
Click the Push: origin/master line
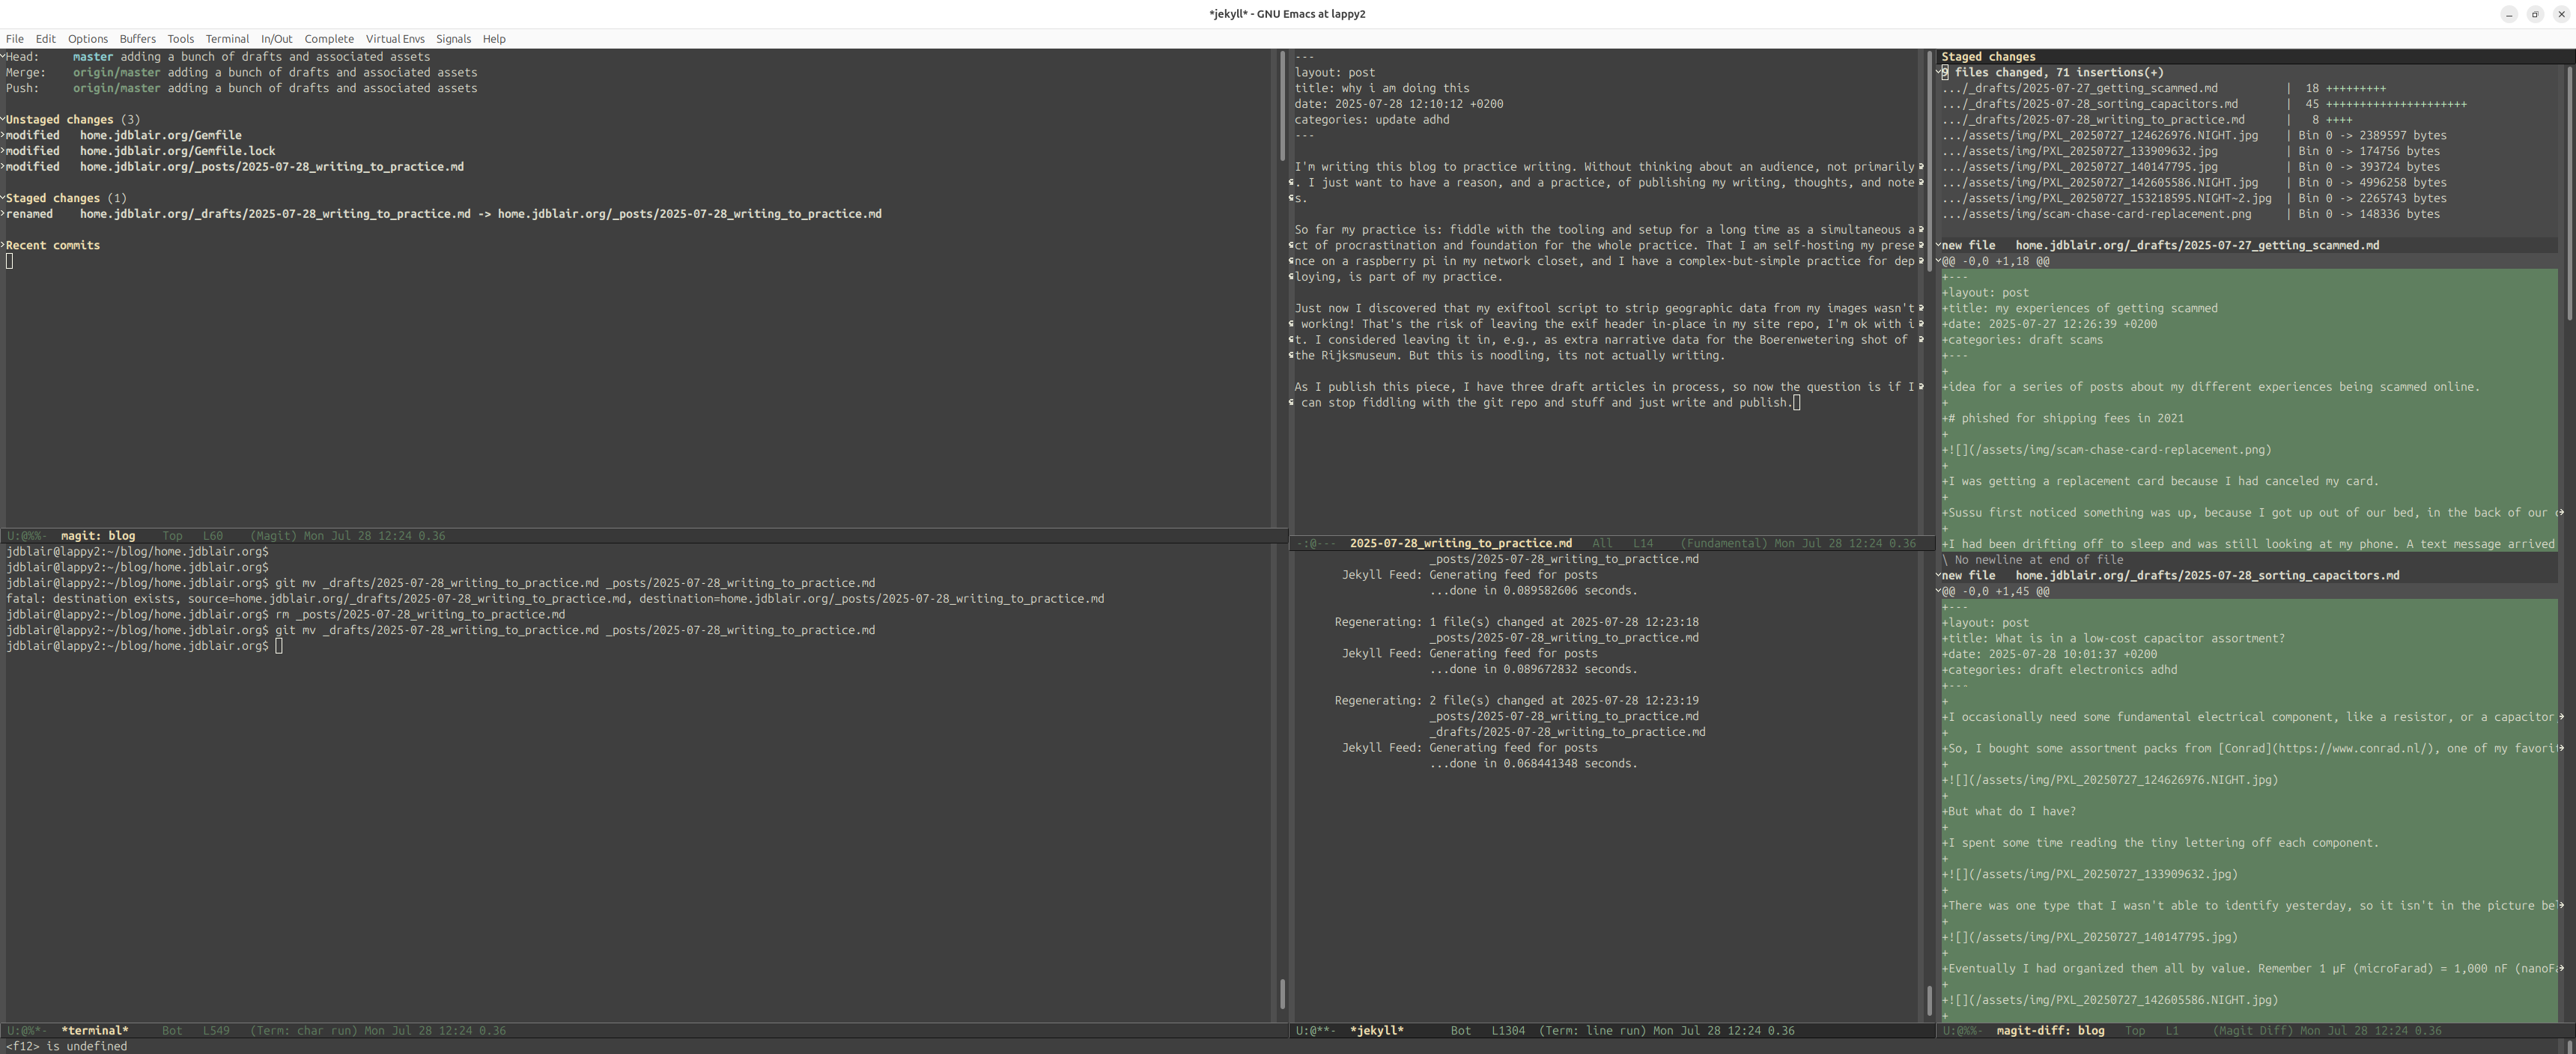pos(241,88)
